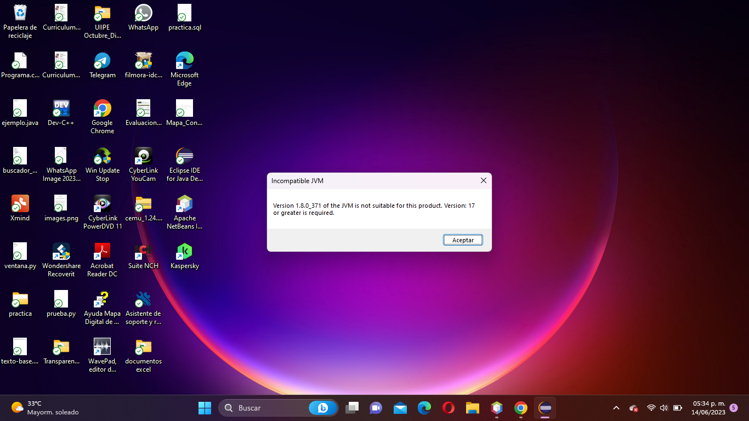Show hidden system tray icons
Screen dimensions: 749x421
616,408
